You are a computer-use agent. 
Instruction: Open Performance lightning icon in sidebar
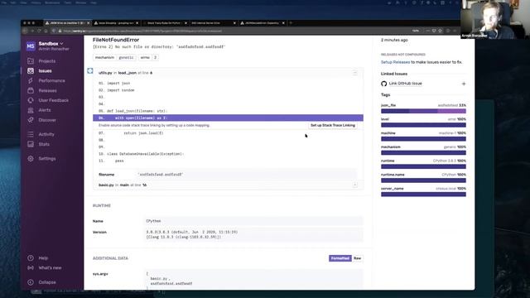coord(31,81)
